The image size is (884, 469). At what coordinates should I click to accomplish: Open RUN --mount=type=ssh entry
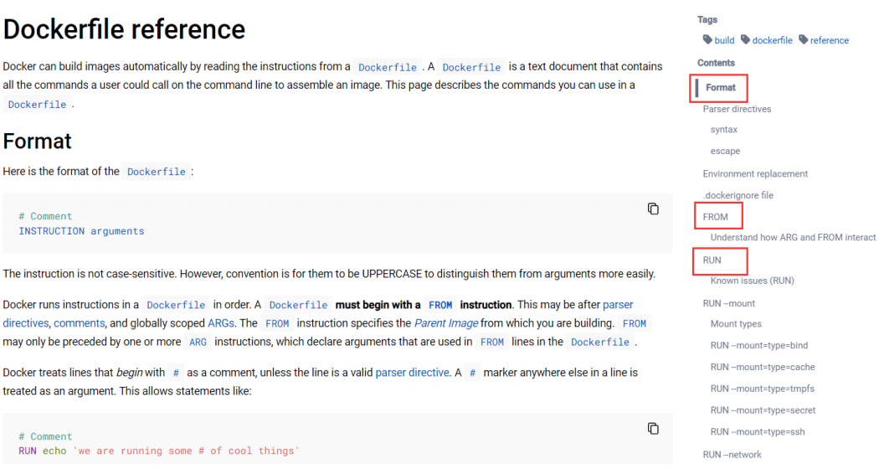(757, 432)
